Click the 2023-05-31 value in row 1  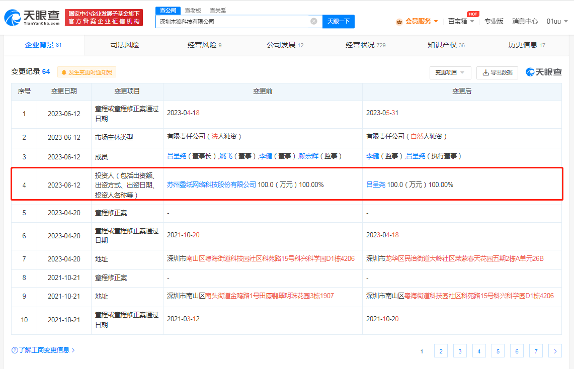(x=382, y=113)
